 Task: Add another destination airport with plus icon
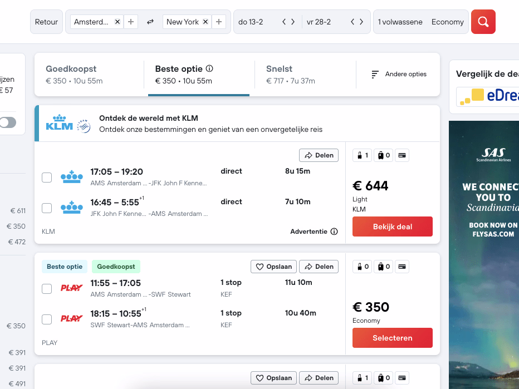coord(219,22)
